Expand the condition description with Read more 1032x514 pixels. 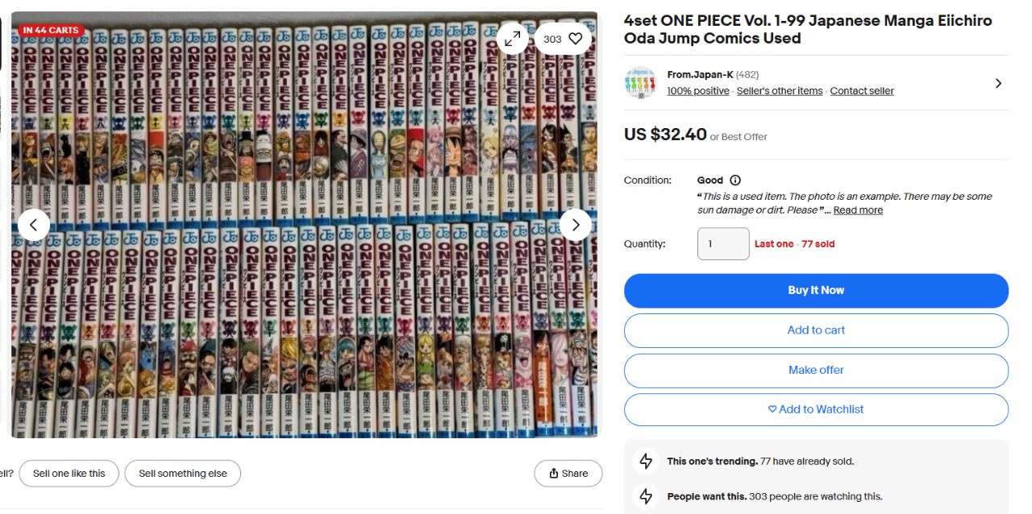point(858,210)
